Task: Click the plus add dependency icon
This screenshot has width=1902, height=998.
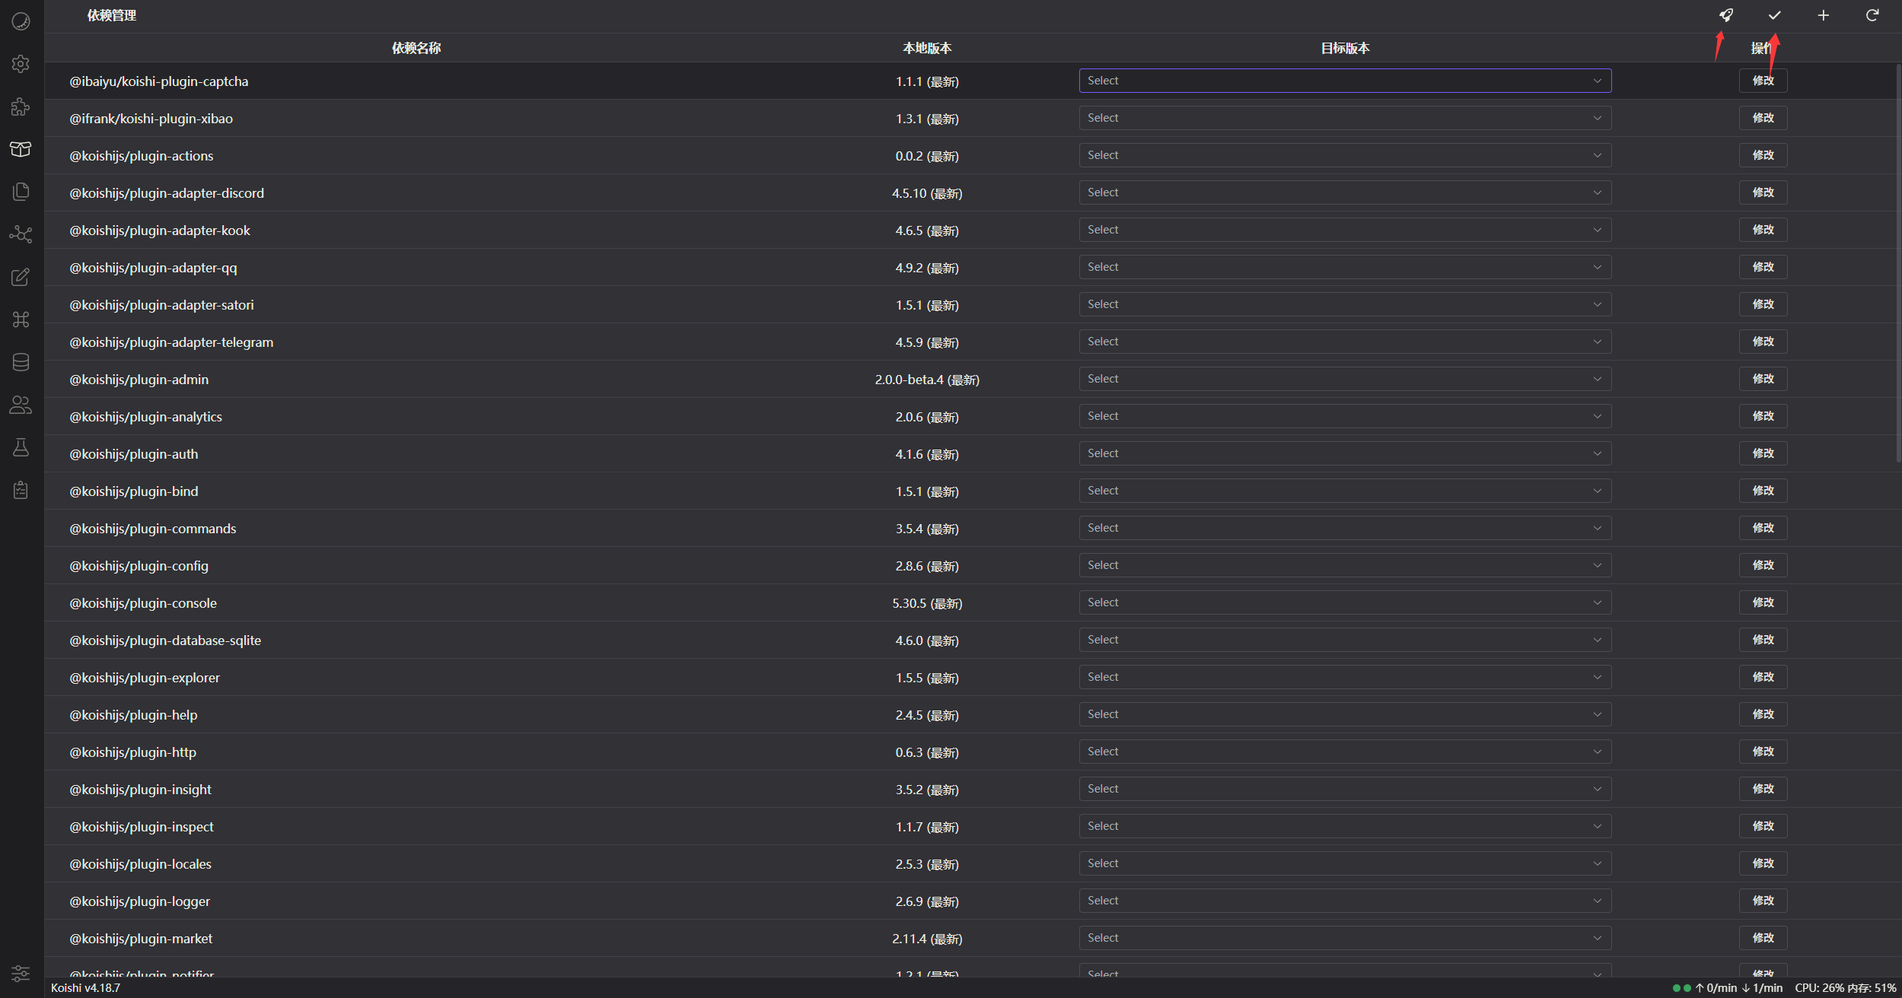Action: [x=1824, y=15]
